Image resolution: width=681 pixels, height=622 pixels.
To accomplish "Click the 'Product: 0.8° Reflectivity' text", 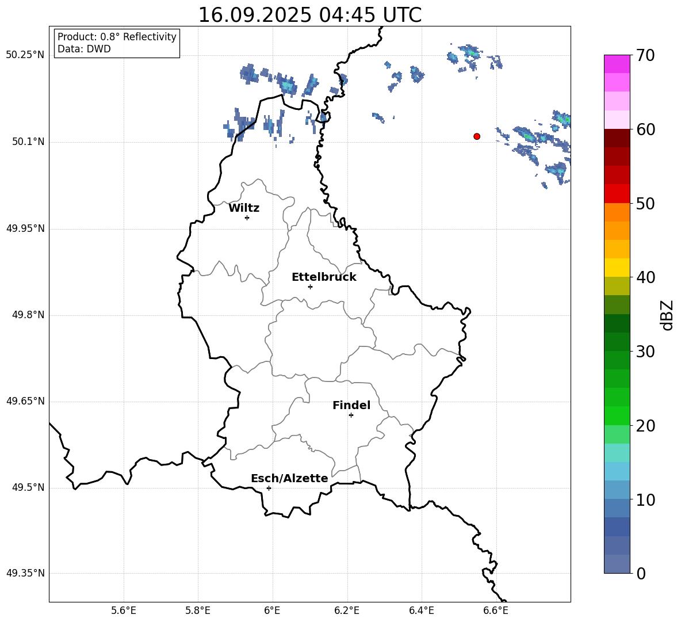I will (117, 36).
